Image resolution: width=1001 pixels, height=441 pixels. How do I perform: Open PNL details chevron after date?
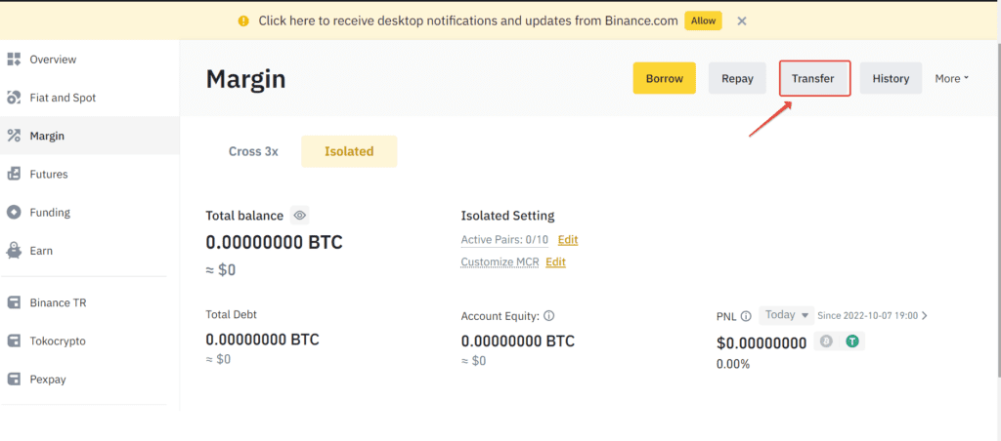(x=925, y=315)
